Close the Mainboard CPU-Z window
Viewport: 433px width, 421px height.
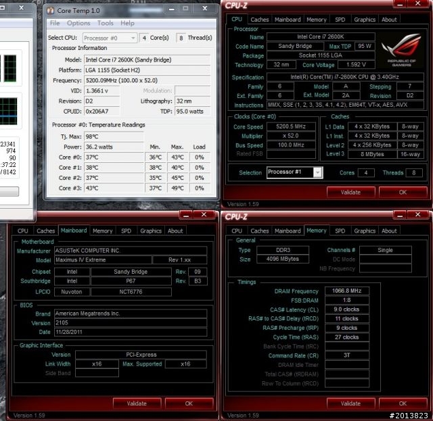point(204,215)
